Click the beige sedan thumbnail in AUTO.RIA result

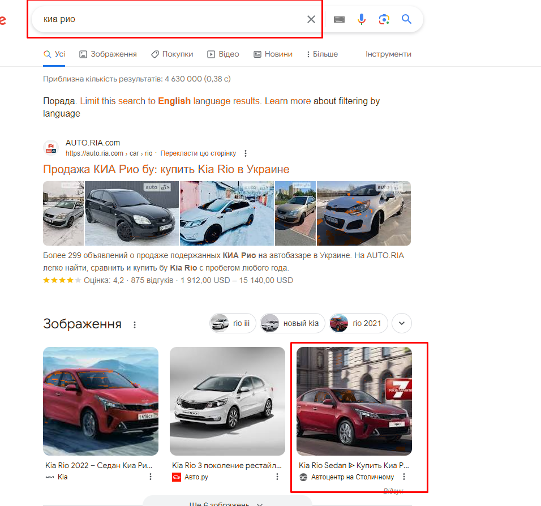click(295, 213)
